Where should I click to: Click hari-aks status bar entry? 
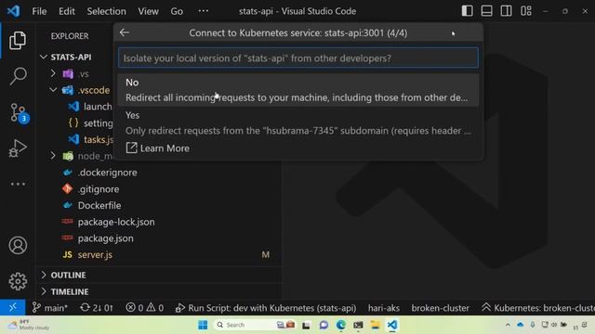pyautogui.click(x=384, y=308)
